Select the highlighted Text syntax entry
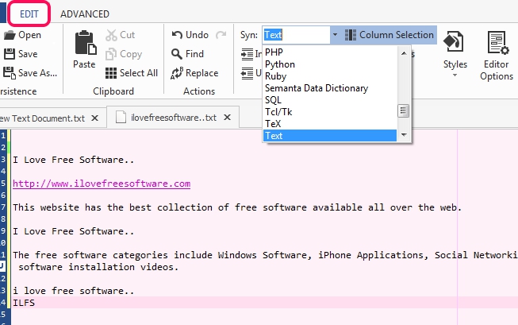This screenshot has width=518, height=325. [330, 136]
